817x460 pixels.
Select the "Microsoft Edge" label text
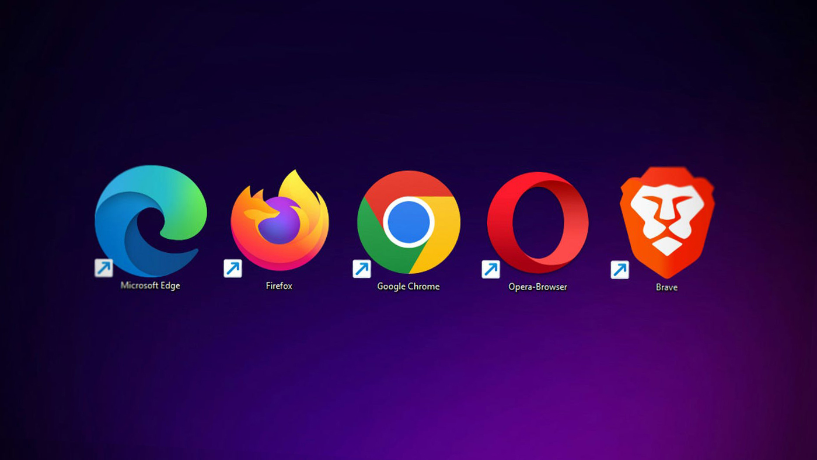(x=151, y=286)
